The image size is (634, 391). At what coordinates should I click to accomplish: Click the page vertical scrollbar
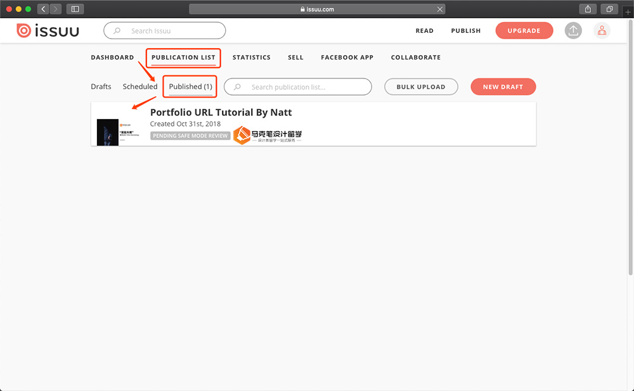pos(630,147)
